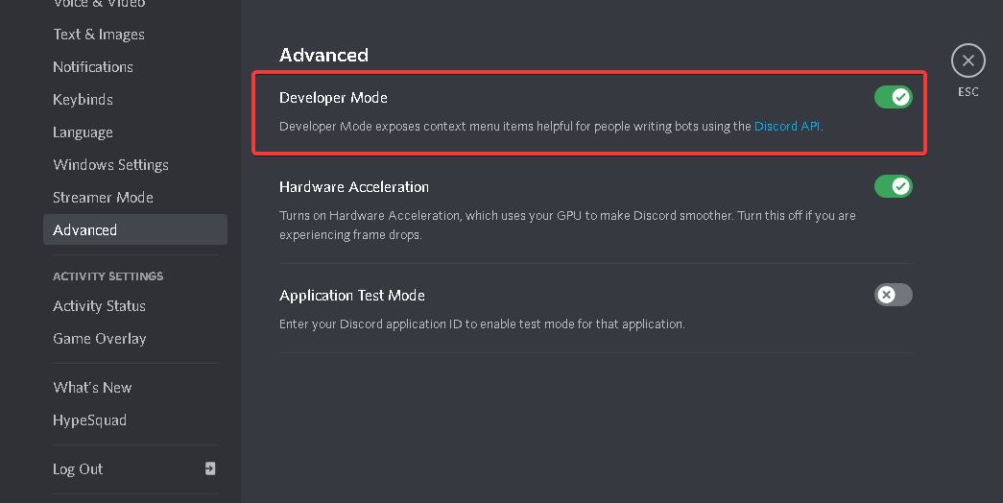Image resolution: width=1003 pixels, height=503 pixels.
Task: Navigate to Windows Settings
Action: tap(110, 165)
